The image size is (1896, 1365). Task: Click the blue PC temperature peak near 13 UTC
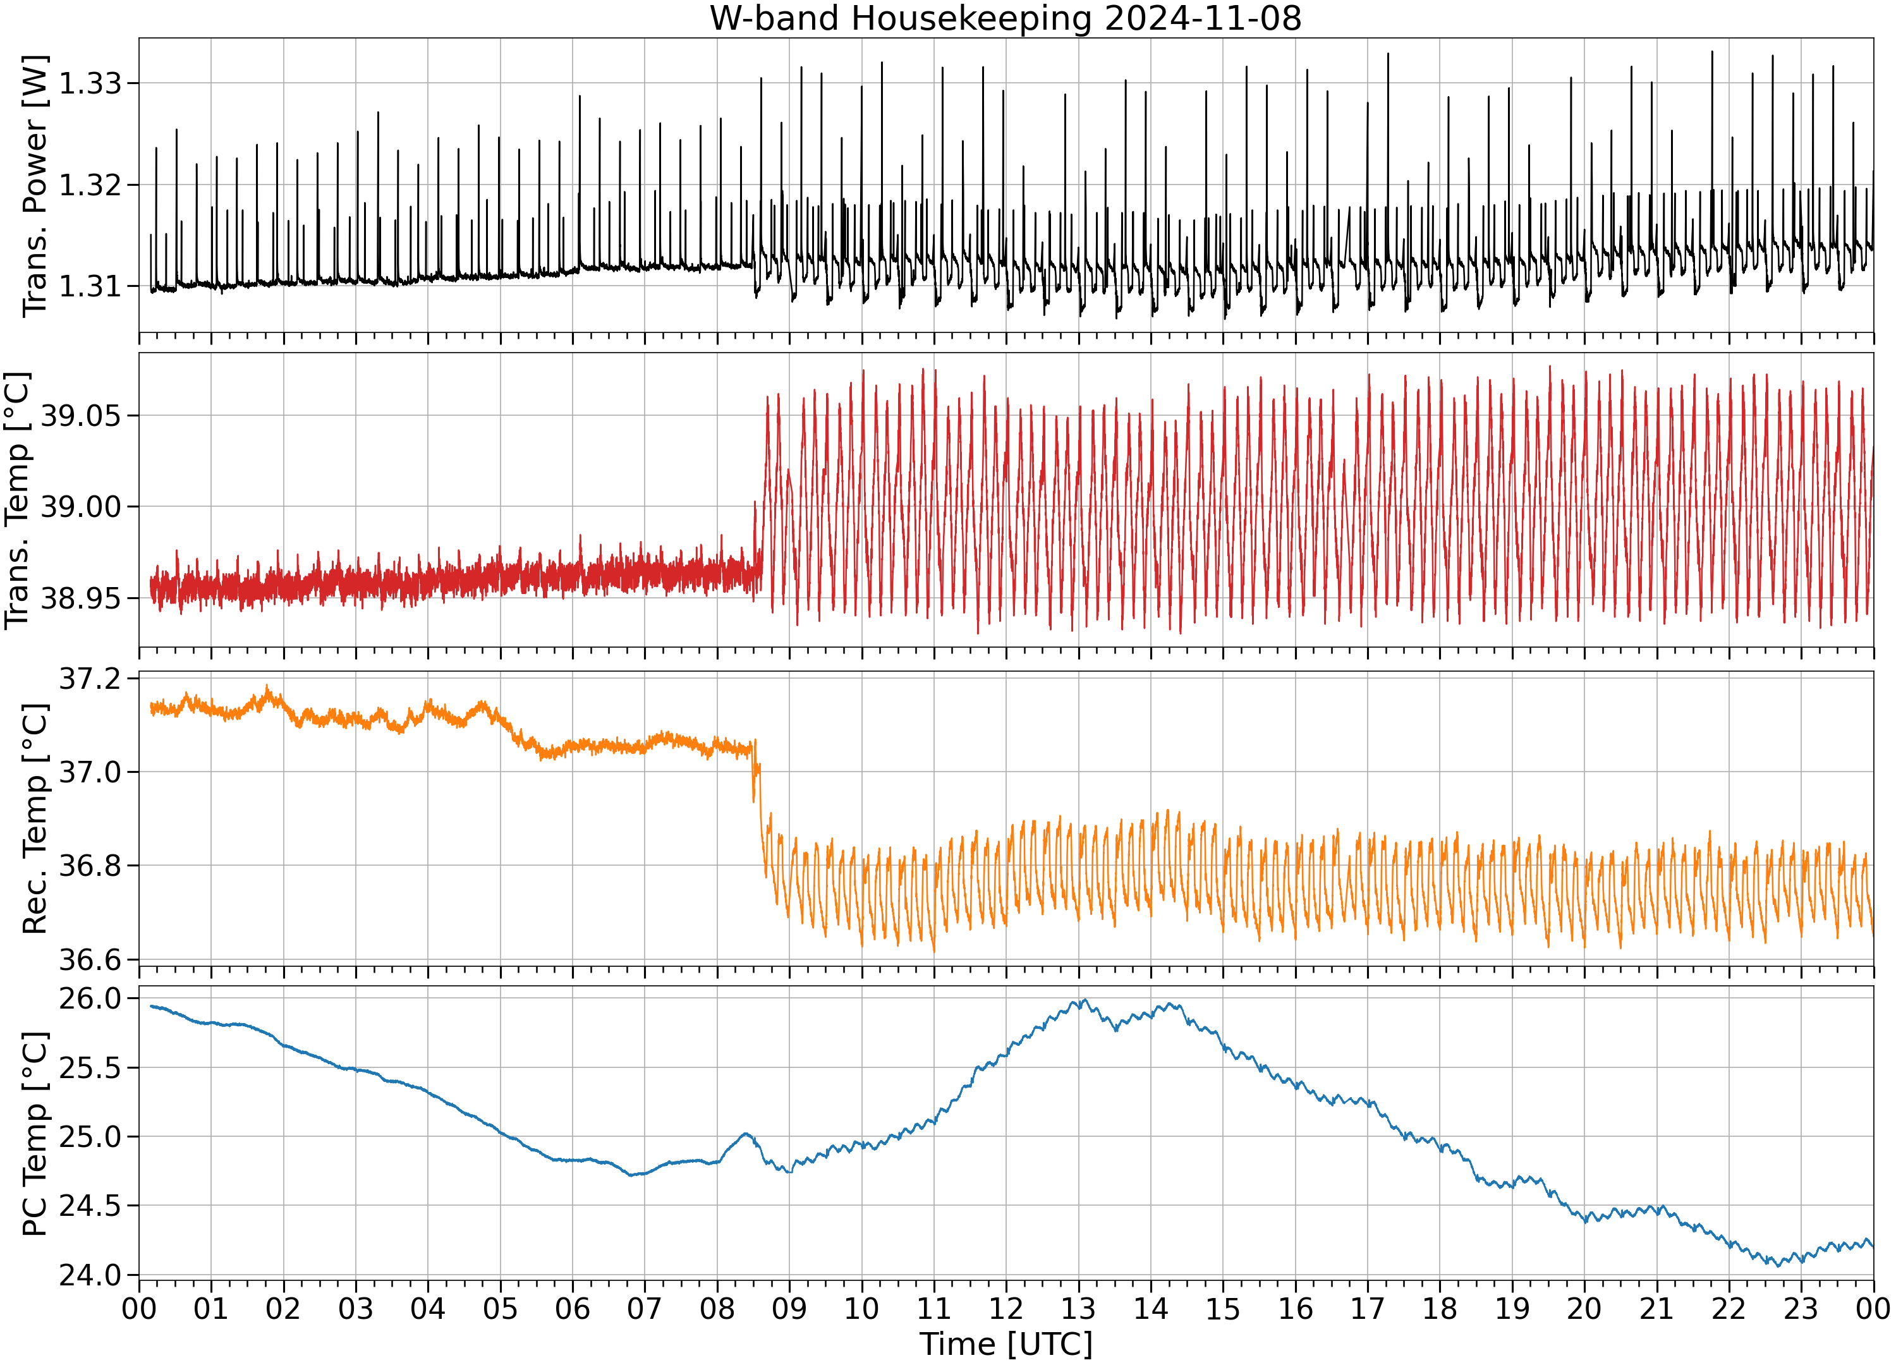coord(1083,1000)
